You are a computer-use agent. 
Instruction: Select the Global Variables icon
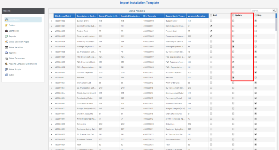click(6, 47)
